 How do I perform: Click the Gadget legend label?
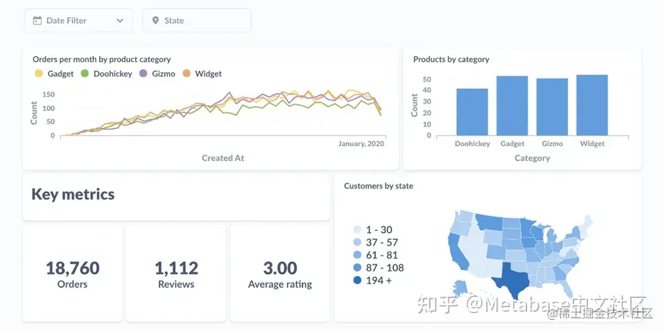(x=61, y=73)
